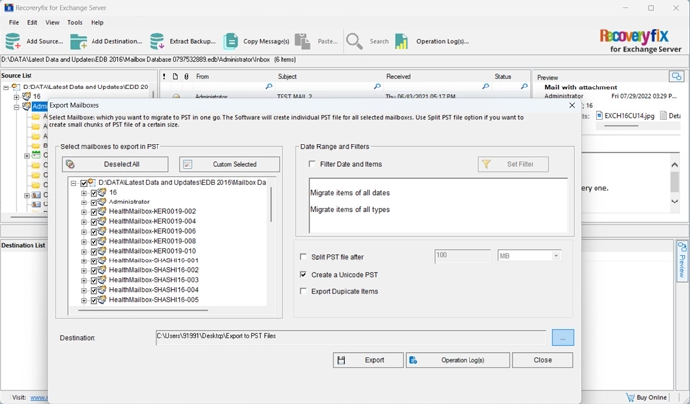
Task: Open Operation Log(s) from the toolbar
Action: tap(403, 41)
